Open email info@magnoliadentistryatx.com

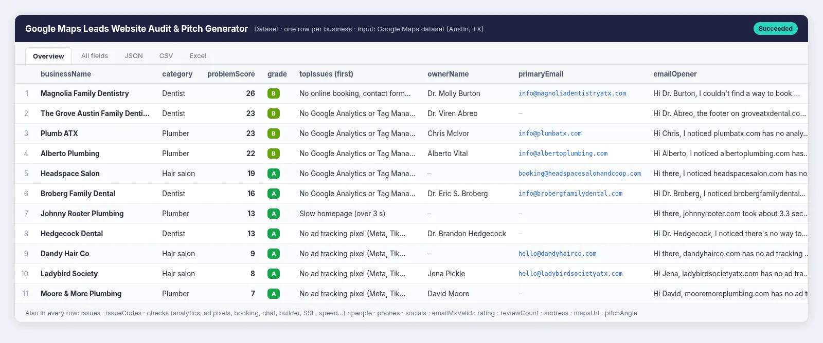(572, 93)
